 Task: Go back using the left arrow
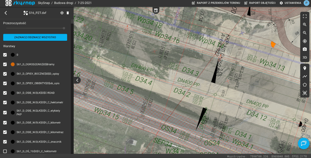tap(6, 13)
